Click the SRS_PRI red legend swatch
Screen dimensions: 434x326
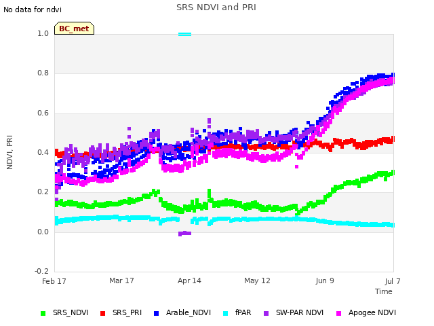click(102, 313)
